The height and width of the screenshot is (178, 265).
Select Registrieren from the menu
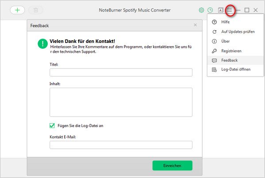tap(235, 51)
